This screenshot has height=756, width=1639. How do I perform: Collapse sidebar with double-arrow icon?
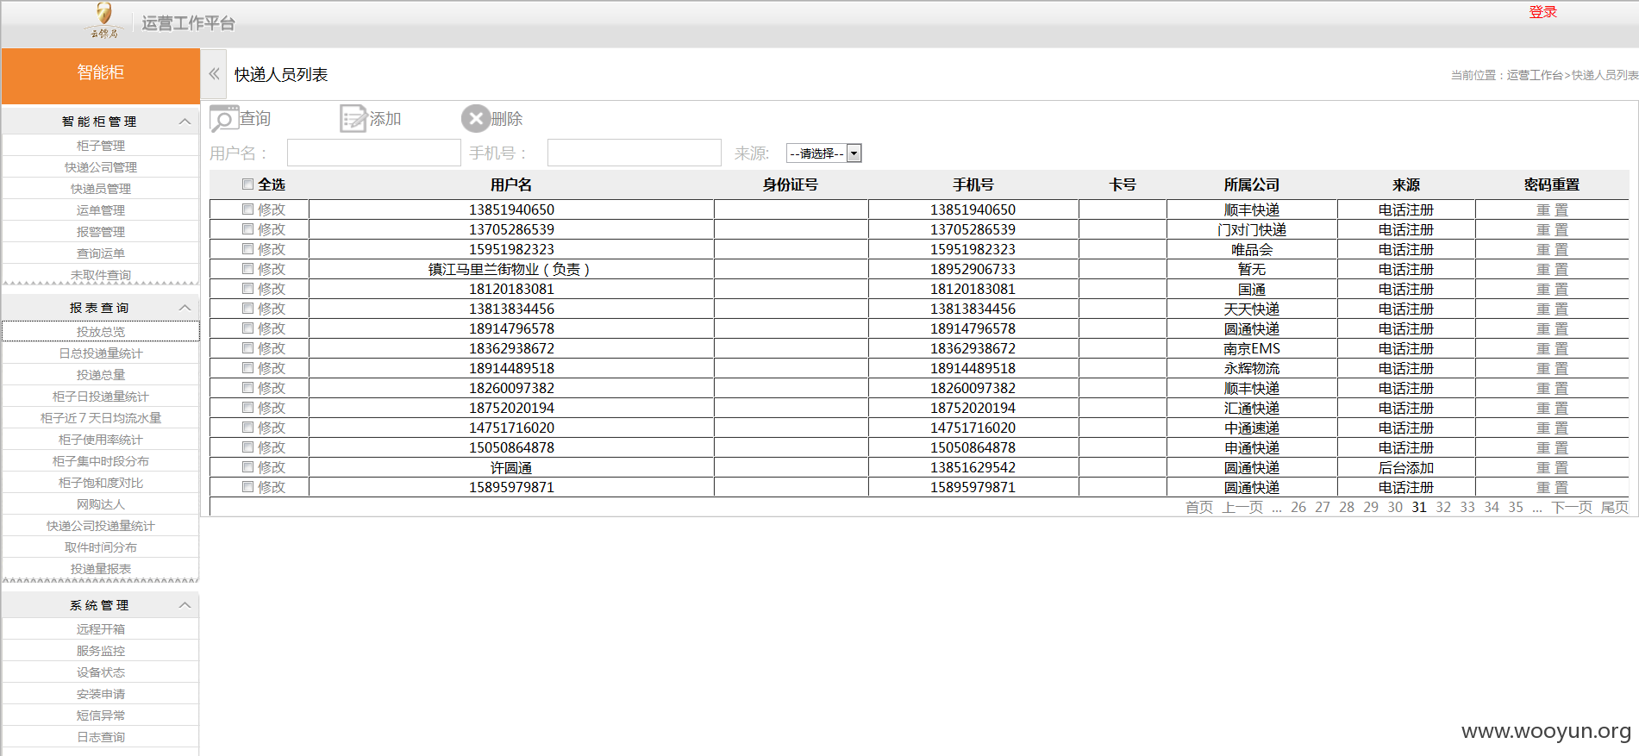(214, 74)
